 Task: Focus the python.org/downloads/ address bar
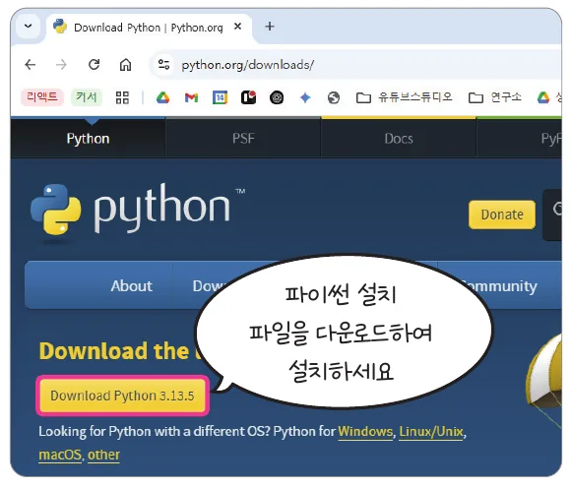(248, 65)
